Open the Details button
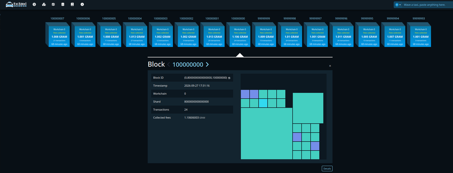 (327, 168)
